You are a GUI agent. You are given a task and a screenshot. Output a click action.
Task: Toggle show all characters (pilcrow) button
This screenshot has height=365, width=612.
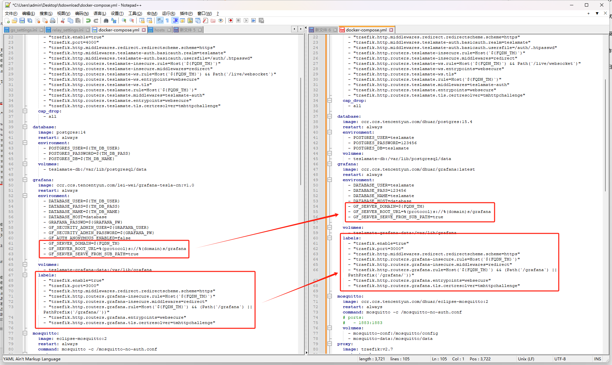(167, 20)
